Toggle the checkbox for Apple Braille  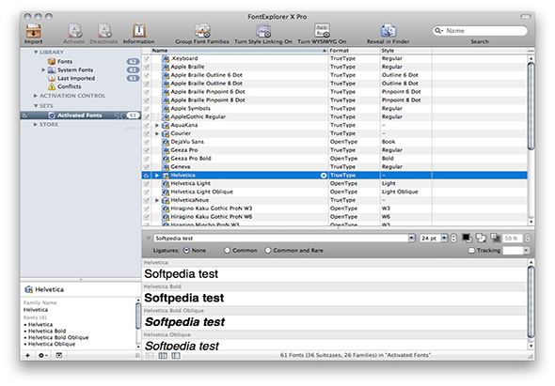tap(147, 67)
